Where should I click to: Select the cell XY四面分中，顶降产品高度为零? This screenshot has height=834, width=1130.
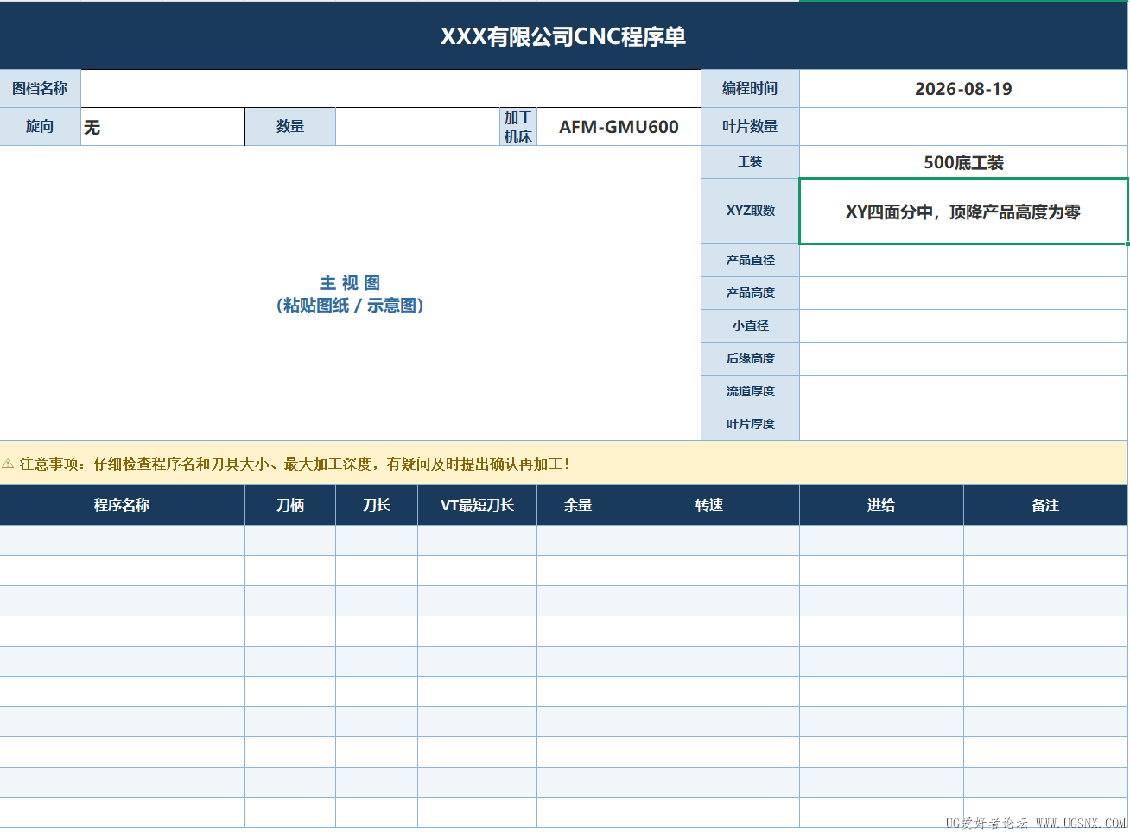pos(963,212)
